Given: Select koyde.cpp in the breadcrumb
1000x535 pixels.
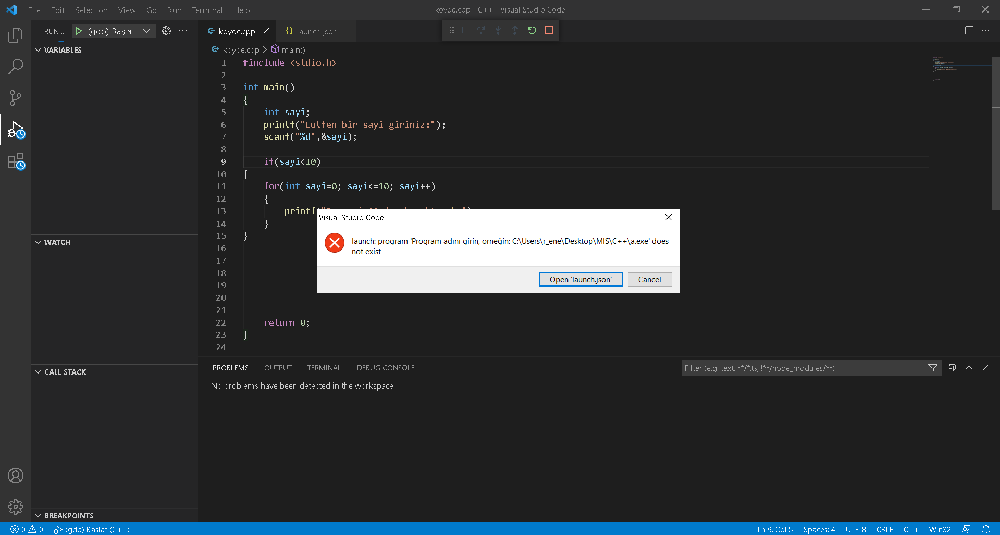Looking at the screenshot, I should tap(235, 49).
